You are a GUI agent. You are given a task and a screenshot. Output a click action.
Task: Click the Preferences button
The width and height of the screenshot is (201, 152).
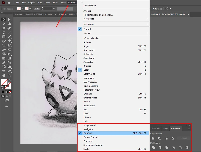157,9
